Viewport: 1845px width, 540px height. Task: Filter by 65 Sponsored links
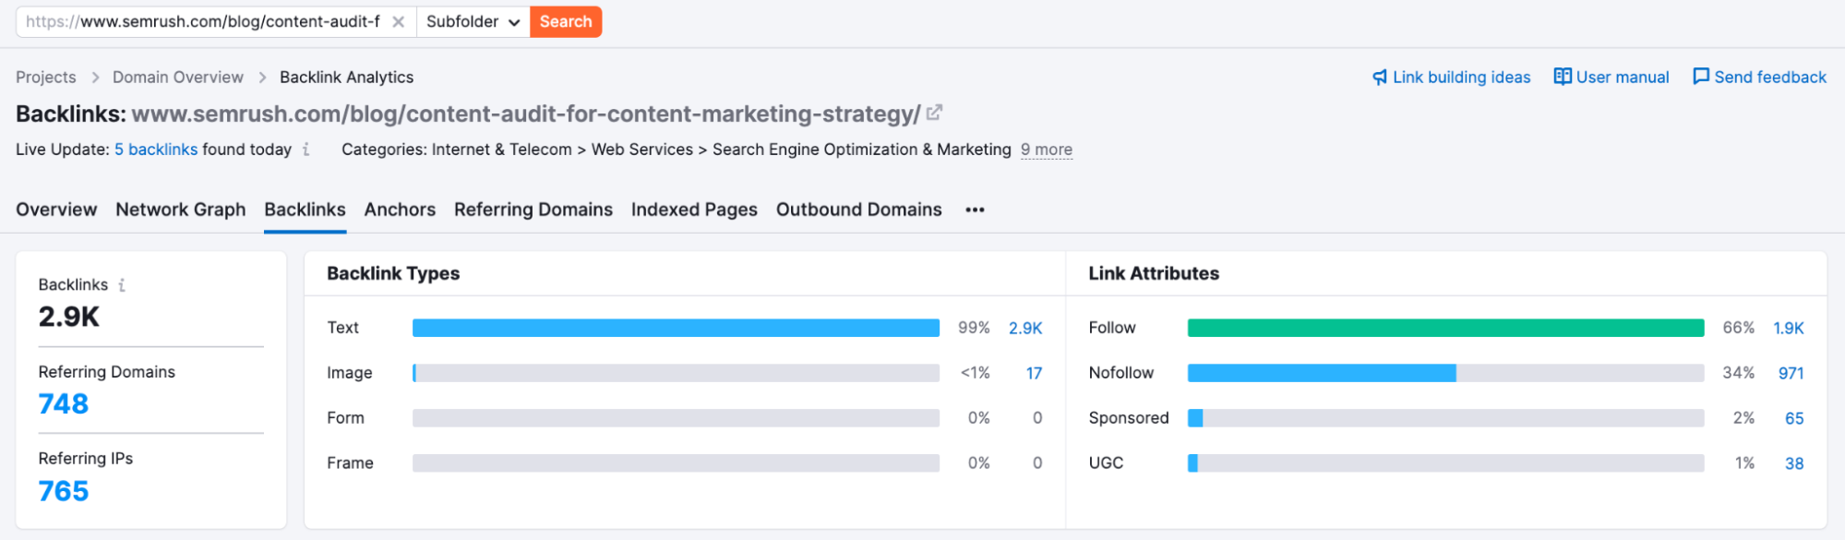(x=1794, y=418)
